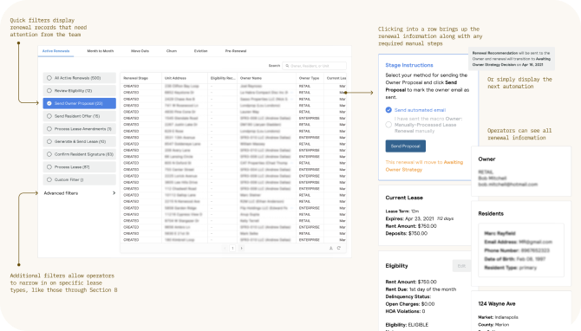Click 'Rent Due: 1st day of the month'

coord(421,289)
